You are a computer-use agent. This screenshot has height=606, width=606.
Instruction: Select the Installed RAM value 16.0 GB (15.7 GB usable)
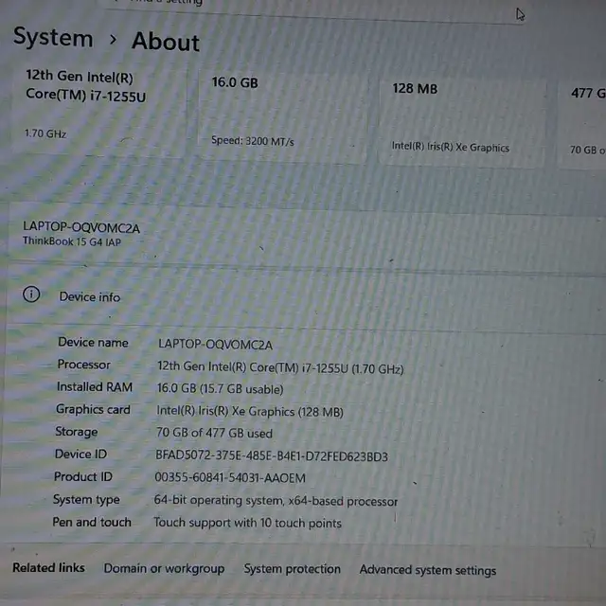(220, 389)
